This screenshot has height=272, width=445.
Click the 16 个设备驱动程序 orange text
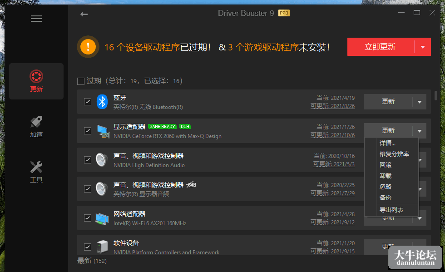pos(142,47)
